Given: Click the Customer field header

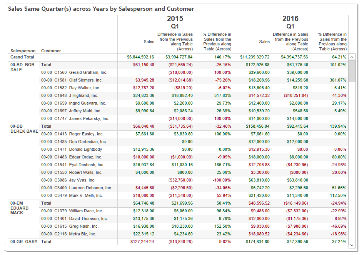Looking at the screenshot, I should pyautogui.click(x=51, y=51).
